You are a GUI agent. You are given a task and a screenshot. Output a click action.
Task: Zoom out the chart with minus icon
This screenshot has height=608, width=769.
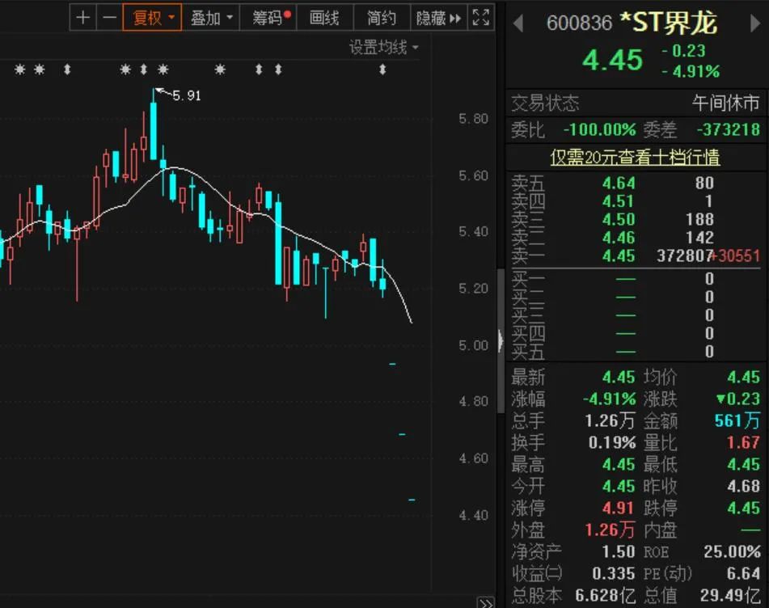108,17
